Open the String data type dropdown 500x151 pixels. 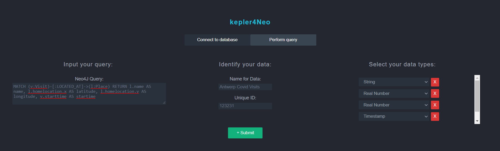coord(394,82)
